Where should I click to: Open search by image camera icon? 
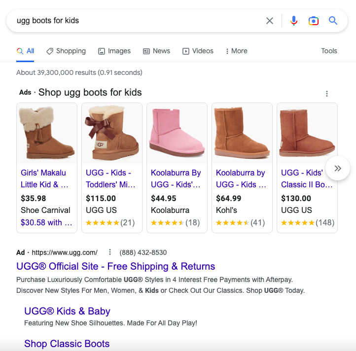(313, 21)
